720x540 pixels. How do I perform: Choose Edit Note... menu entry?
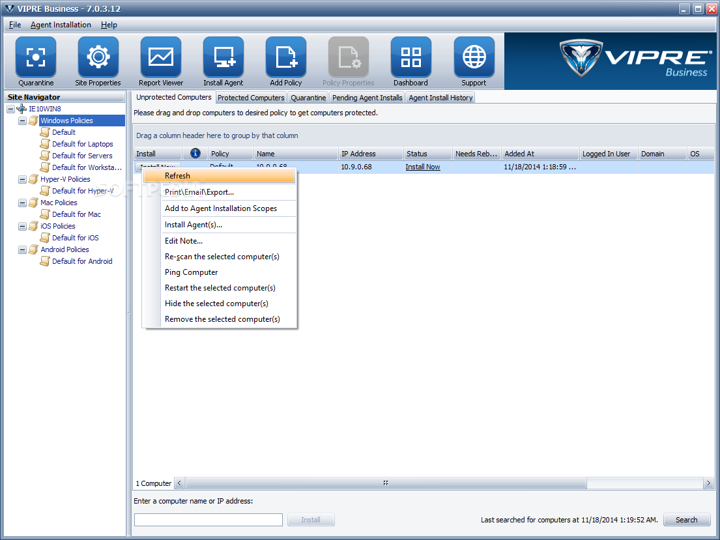pos(219,241)
